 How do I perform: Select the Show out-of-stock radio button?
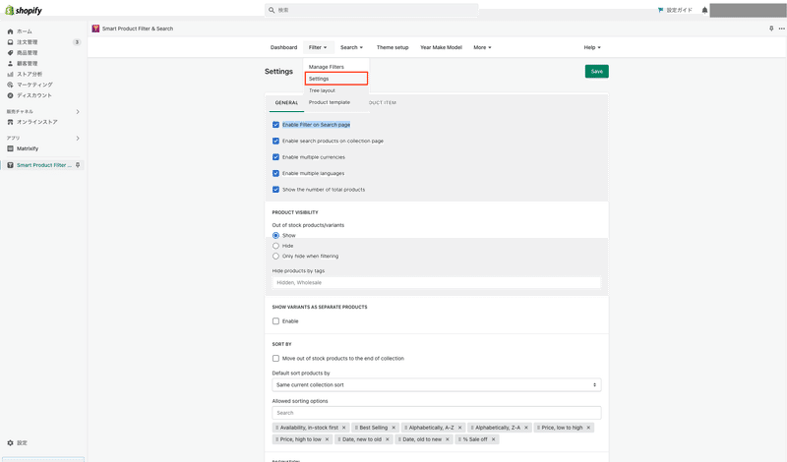click(275, 235)
